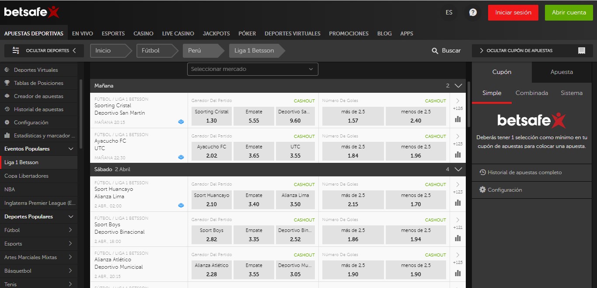Switch to the Apuesta tab
Image resolution: width=597 pixels, height=288 pixels.
pyautogui.click(x=562, y=72)
